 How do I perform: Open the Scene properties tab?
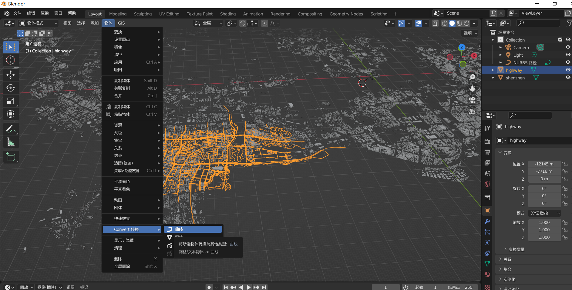(487, 173)
